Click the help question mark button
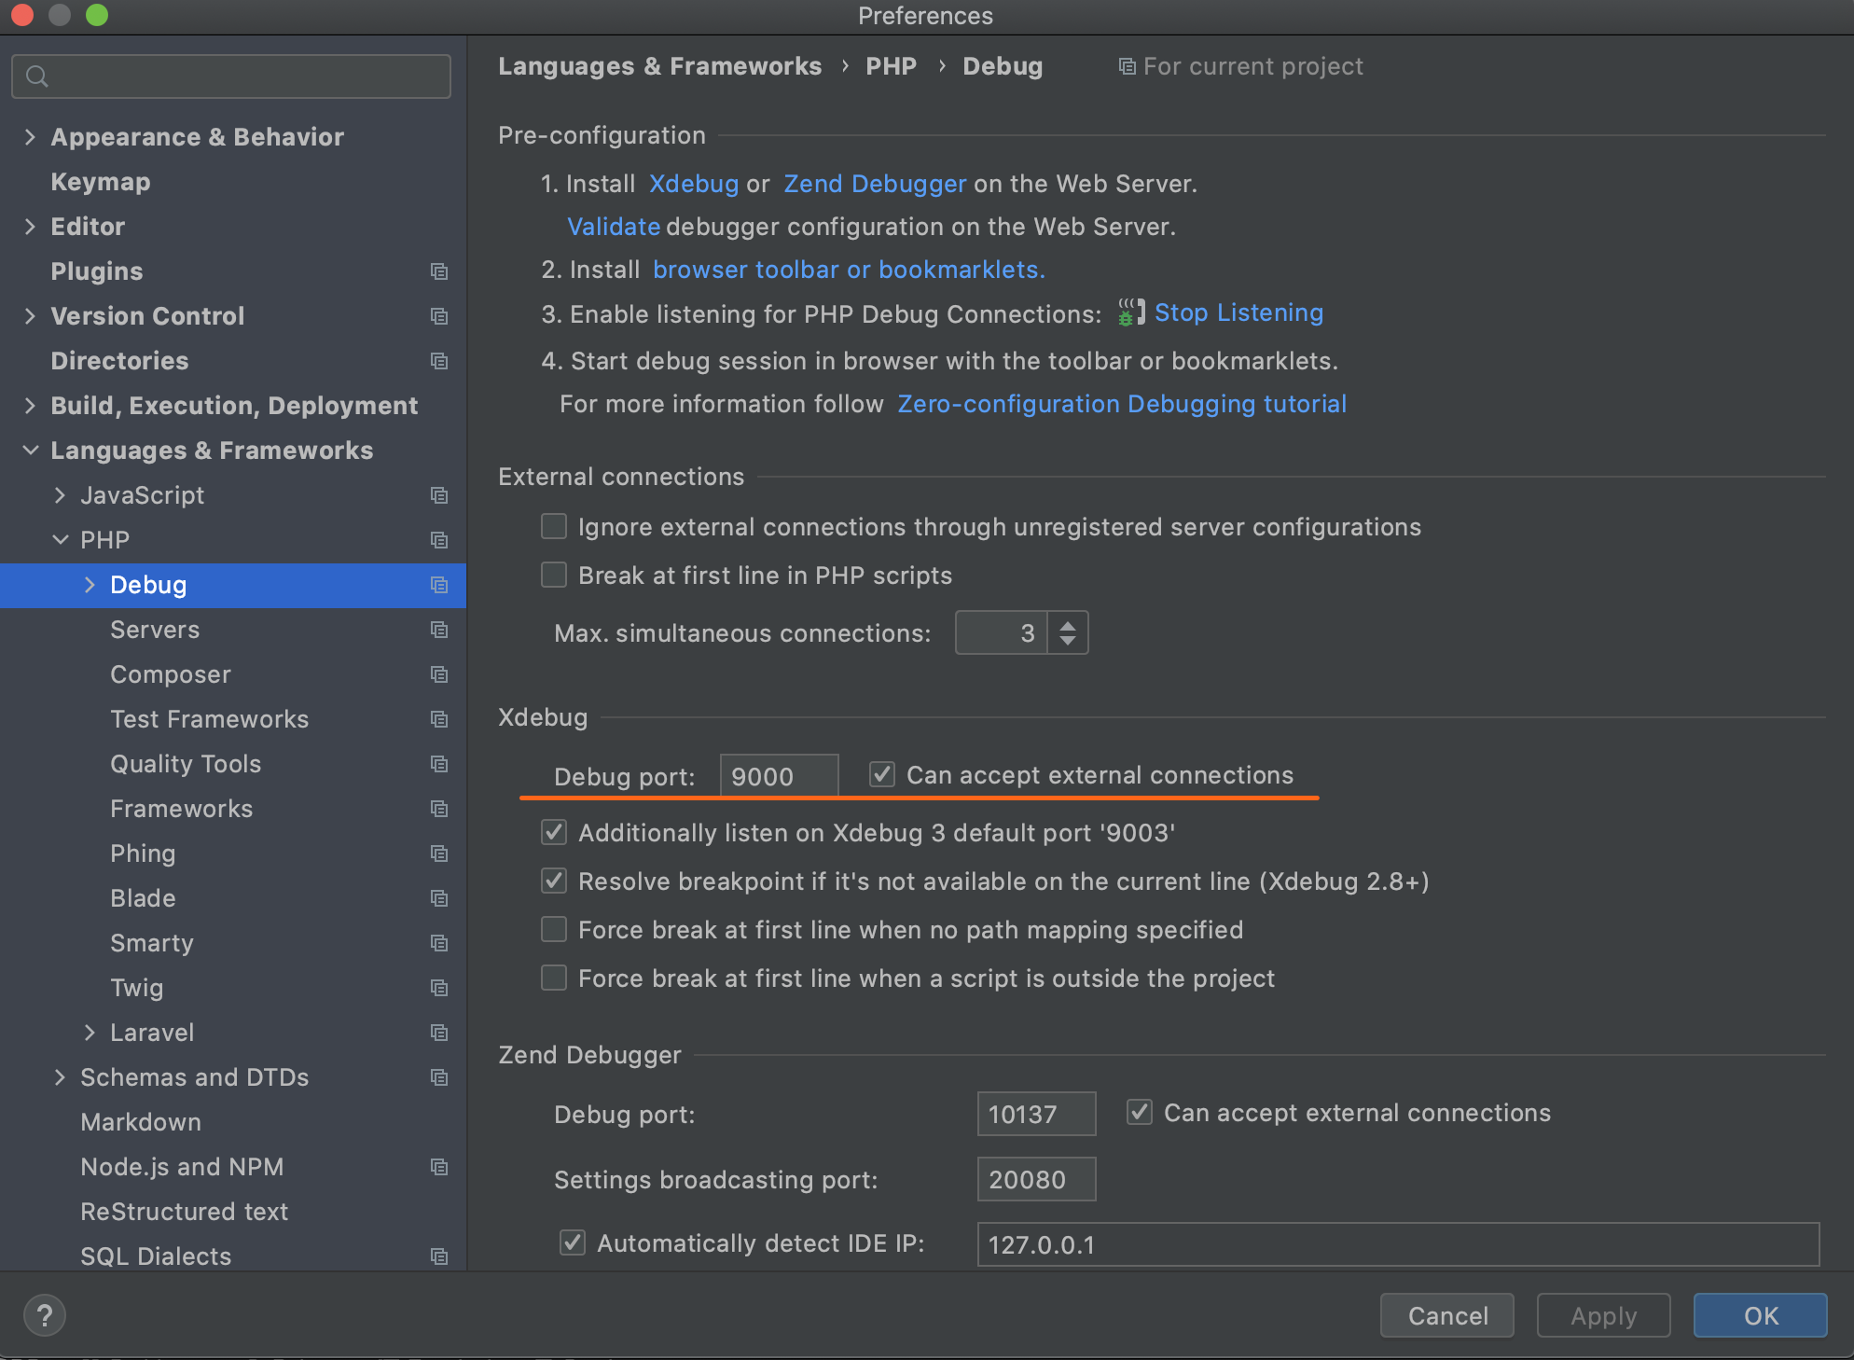 (44, 1315)
